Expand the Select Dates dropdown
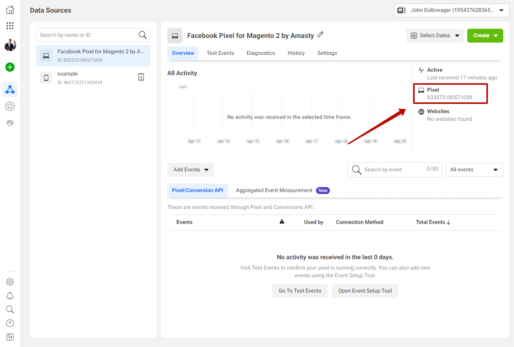Image resolution: width=514 pixels, height=347 pixels. click(x=435, y=36)
